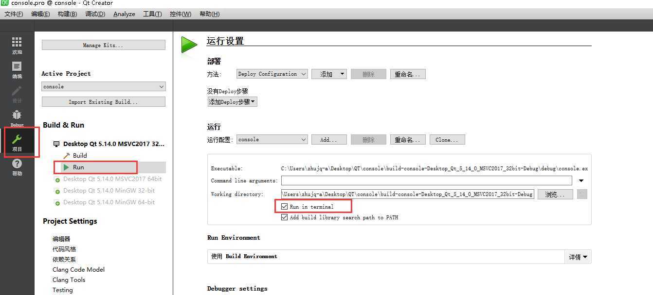Open the Analyze menu
This screenshot has height=295, width=653.
(x=124, y=14)
